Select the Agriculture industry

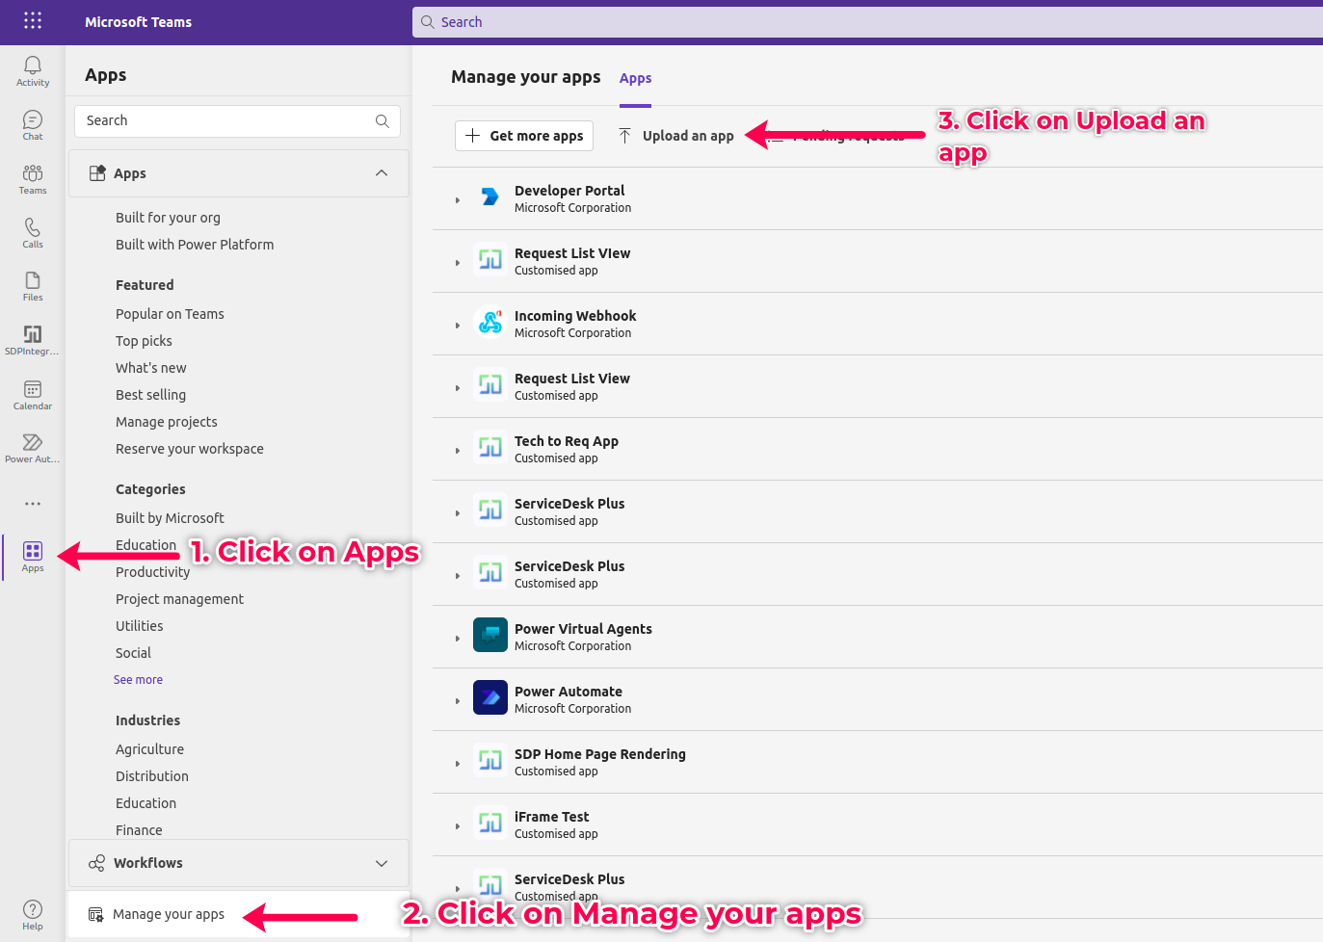coord(149,749)
